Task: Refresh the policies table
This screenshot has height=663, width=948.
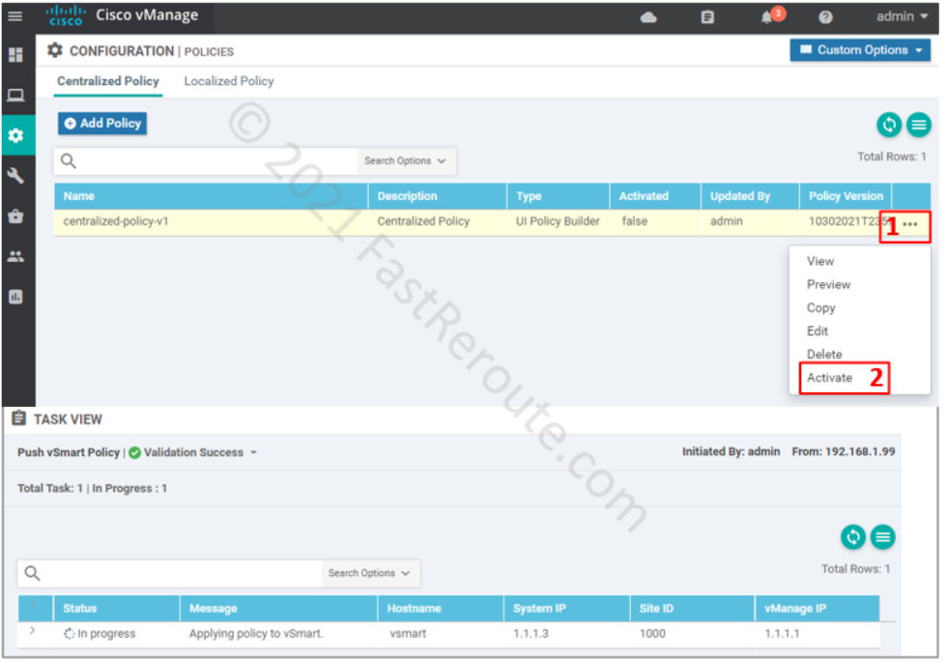Action: pos(888,125)
